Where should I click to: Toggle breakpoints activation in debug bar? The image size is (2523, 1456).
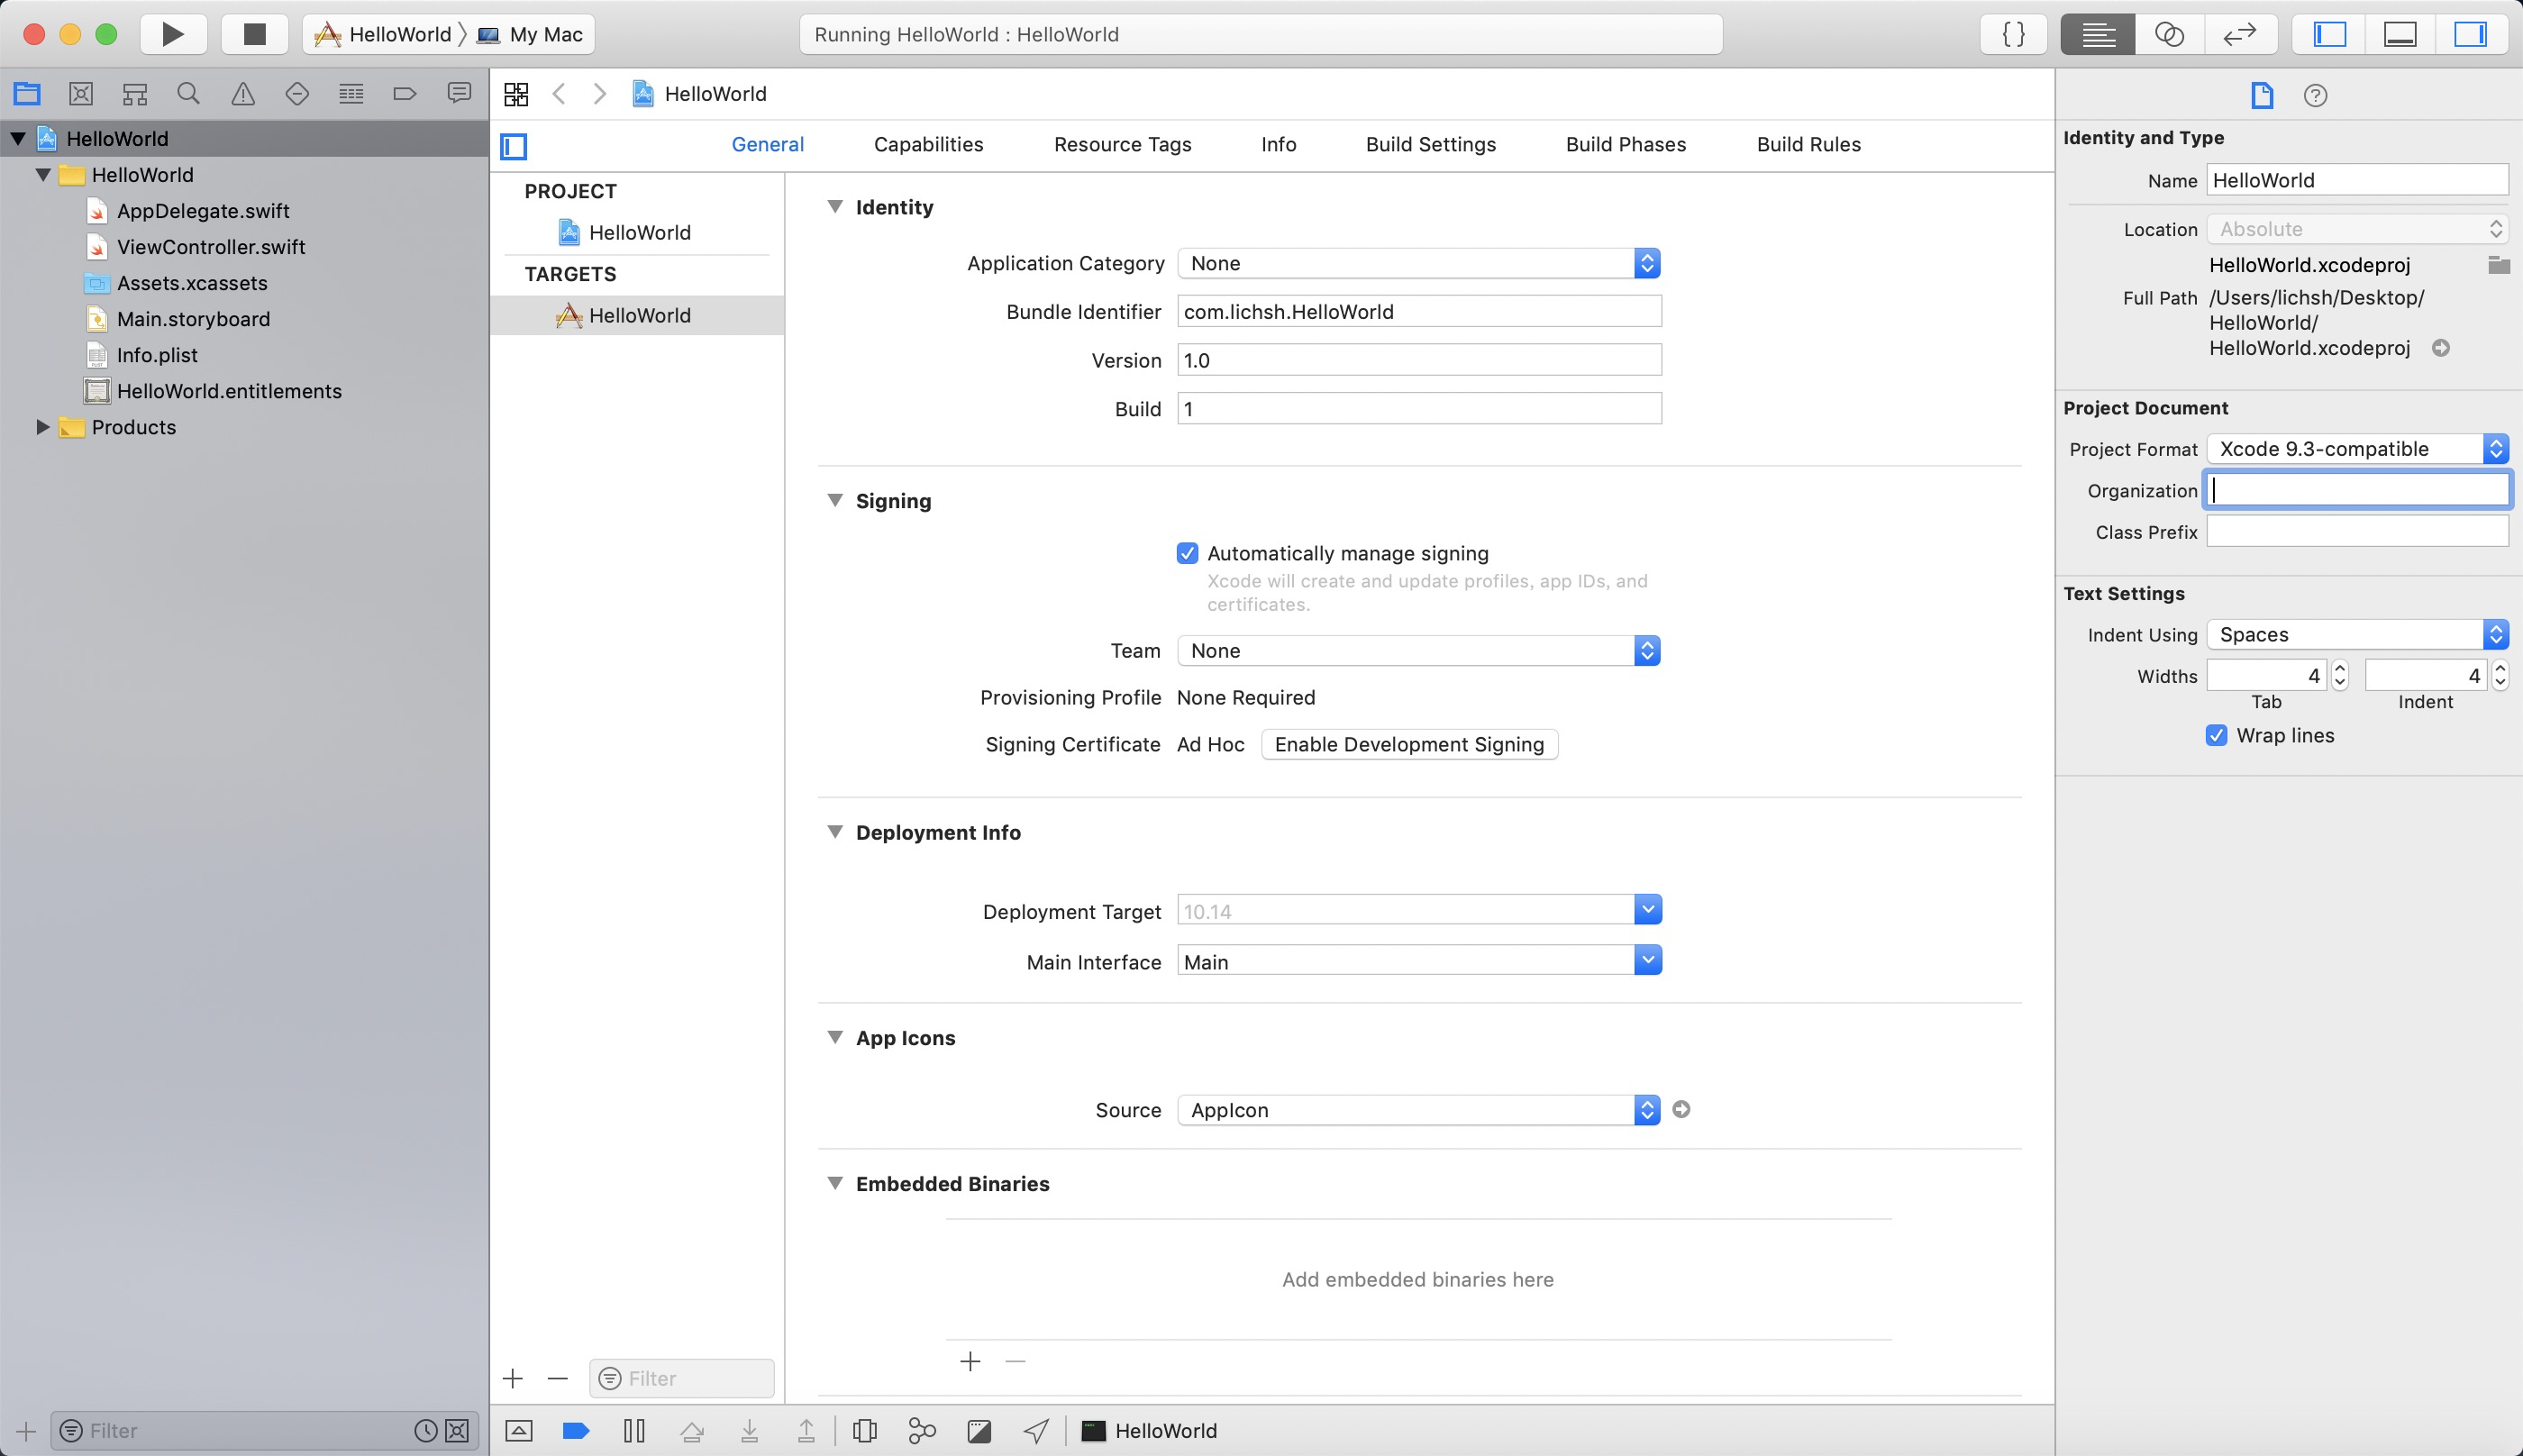576,1431
